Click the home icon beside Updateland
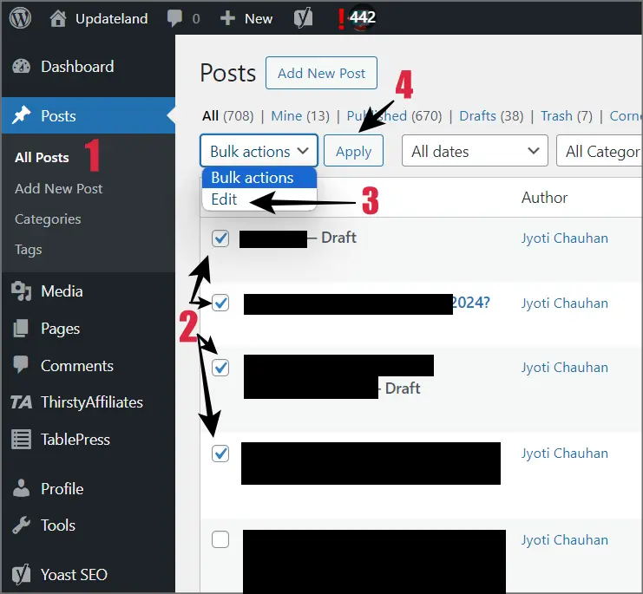The width and height of the screenshot is (643, 594). tap(58, 18)
